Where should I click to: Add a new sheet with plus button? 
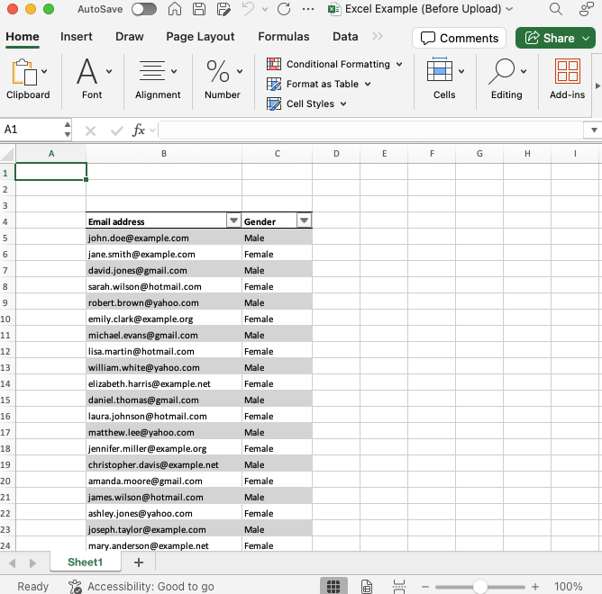tap(138, 562)
